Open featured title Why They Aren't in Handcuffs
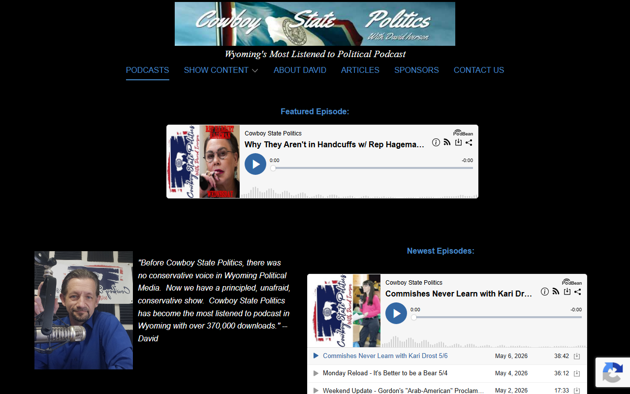Screen dimensions: 630x394 334,144
